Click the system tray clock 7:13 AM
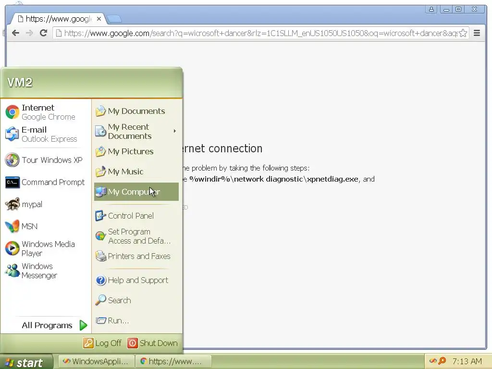The width and height of the screenshot is (492, 369). (467, 361)
